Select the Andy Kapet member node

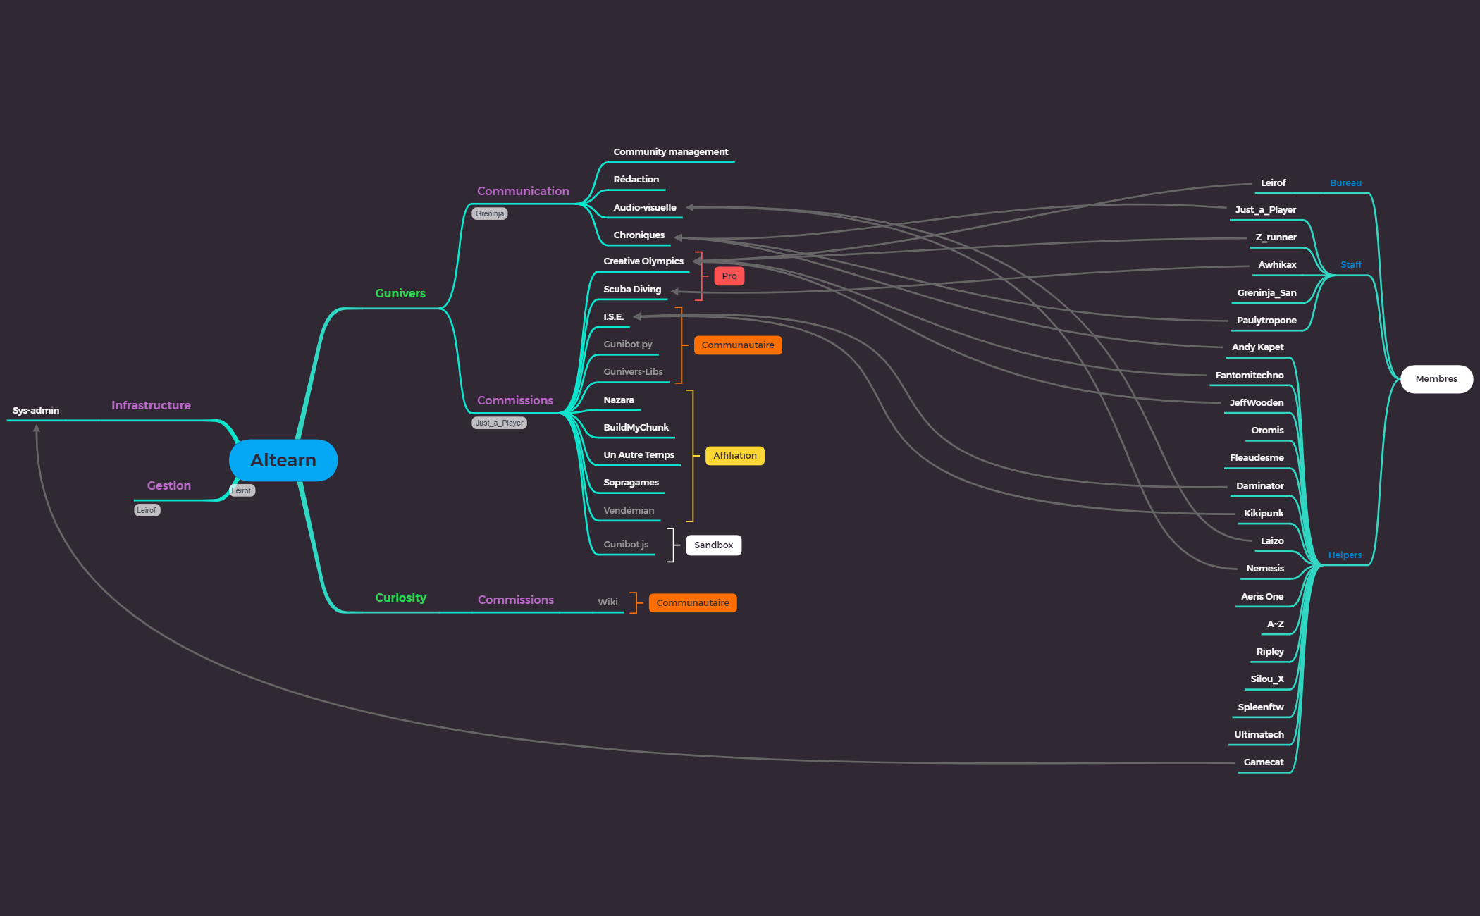coord(1257,347)
